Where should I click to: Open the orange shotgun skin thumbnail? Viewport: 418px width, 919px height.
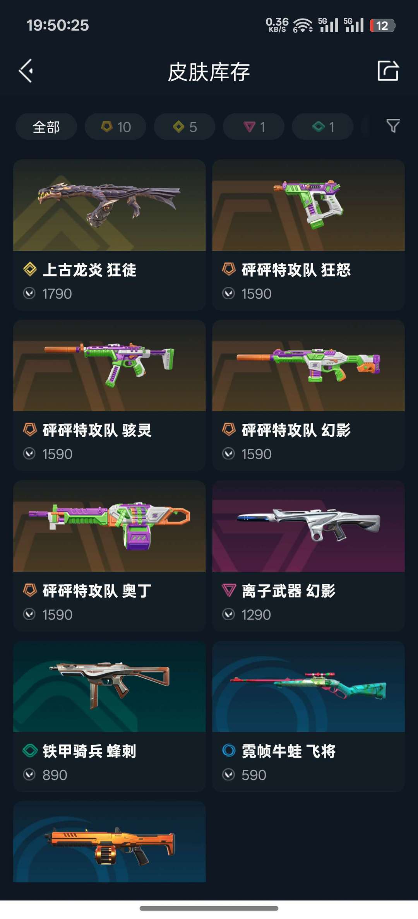[109, 842]
